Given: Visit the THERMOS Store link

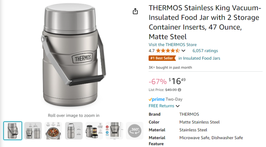Looking at the screenshot, I should tap(173, 45).
